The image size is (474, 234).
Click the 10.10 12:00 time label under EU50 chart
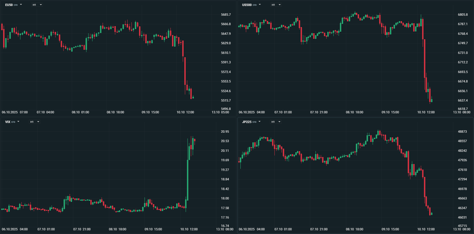pyautogui.click(x=185, y=112)
